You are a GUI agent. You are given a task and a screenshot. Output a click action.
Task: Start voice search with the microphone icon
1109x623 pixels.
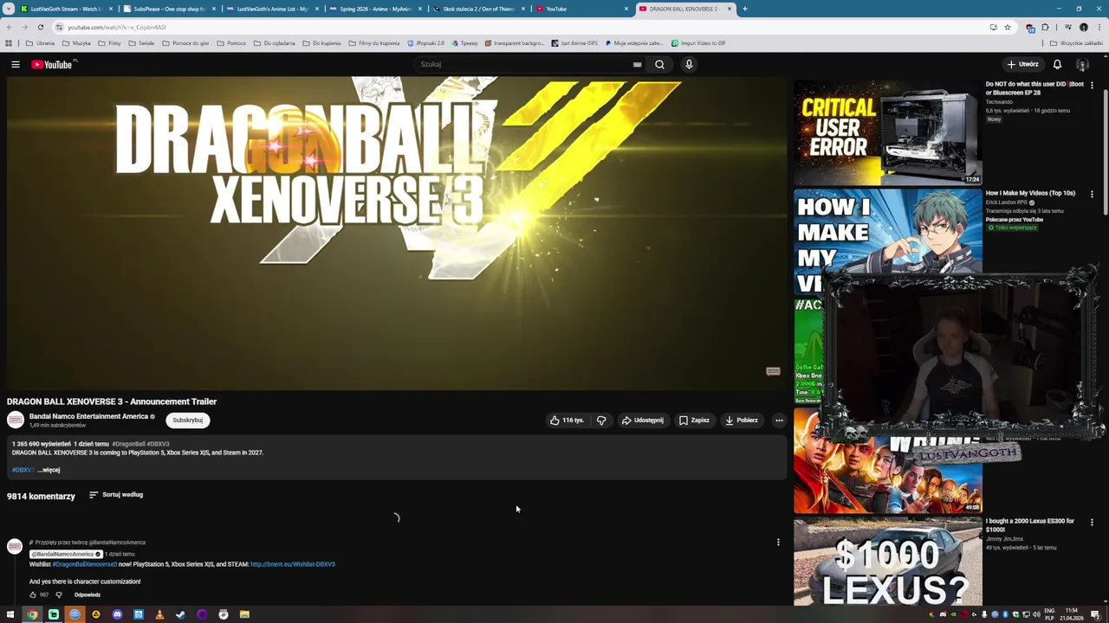[689, 64]
